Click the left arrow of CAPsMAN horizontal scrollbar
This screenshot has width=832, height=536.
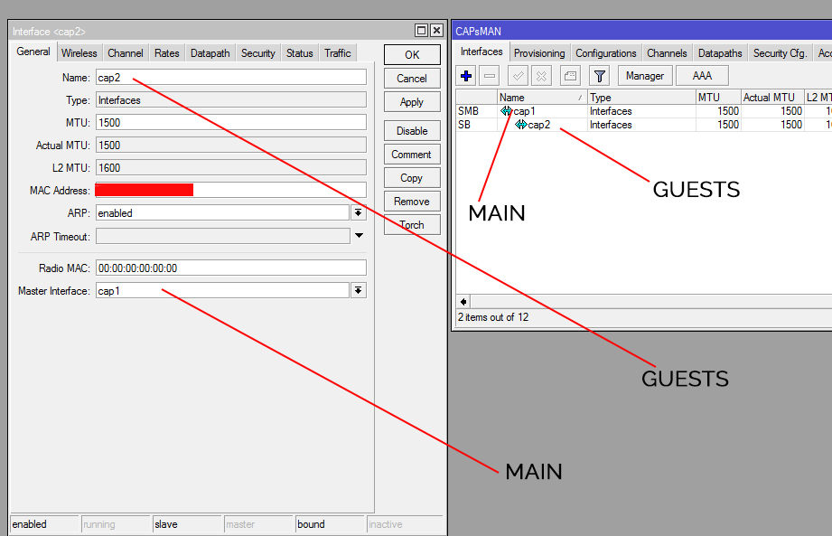tap(463, 302)
